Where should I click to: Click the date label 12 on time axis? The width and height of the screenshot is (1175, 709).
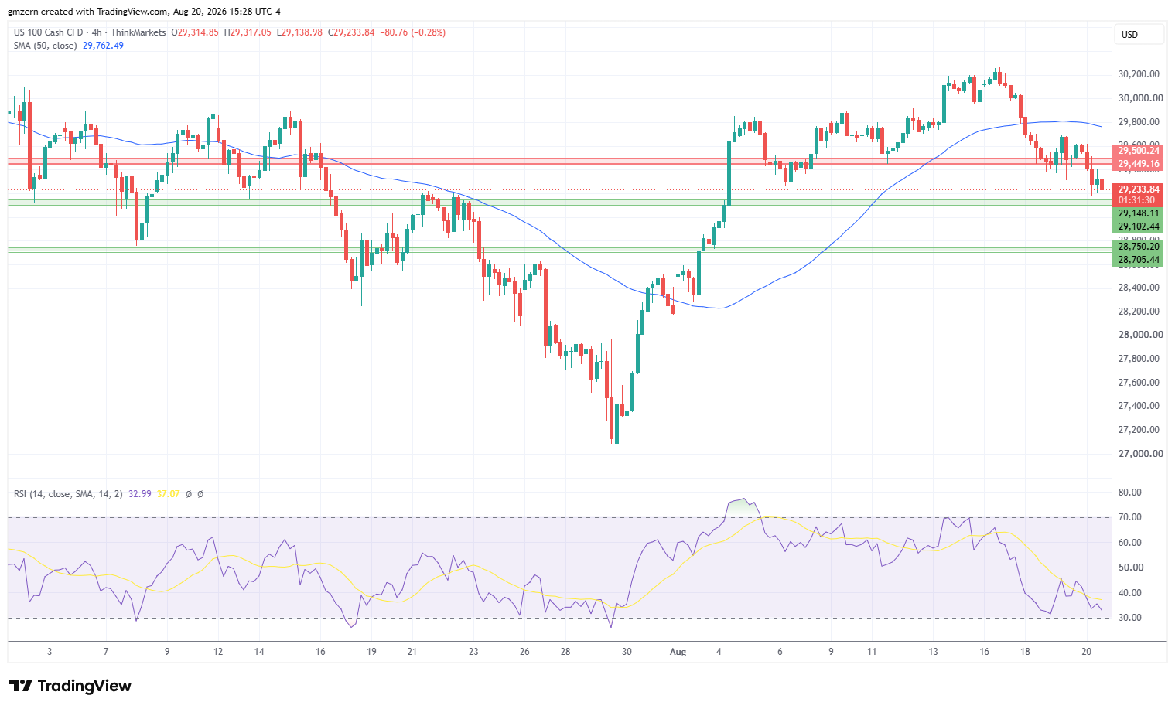pyautogui.click(x=218, y=652)
